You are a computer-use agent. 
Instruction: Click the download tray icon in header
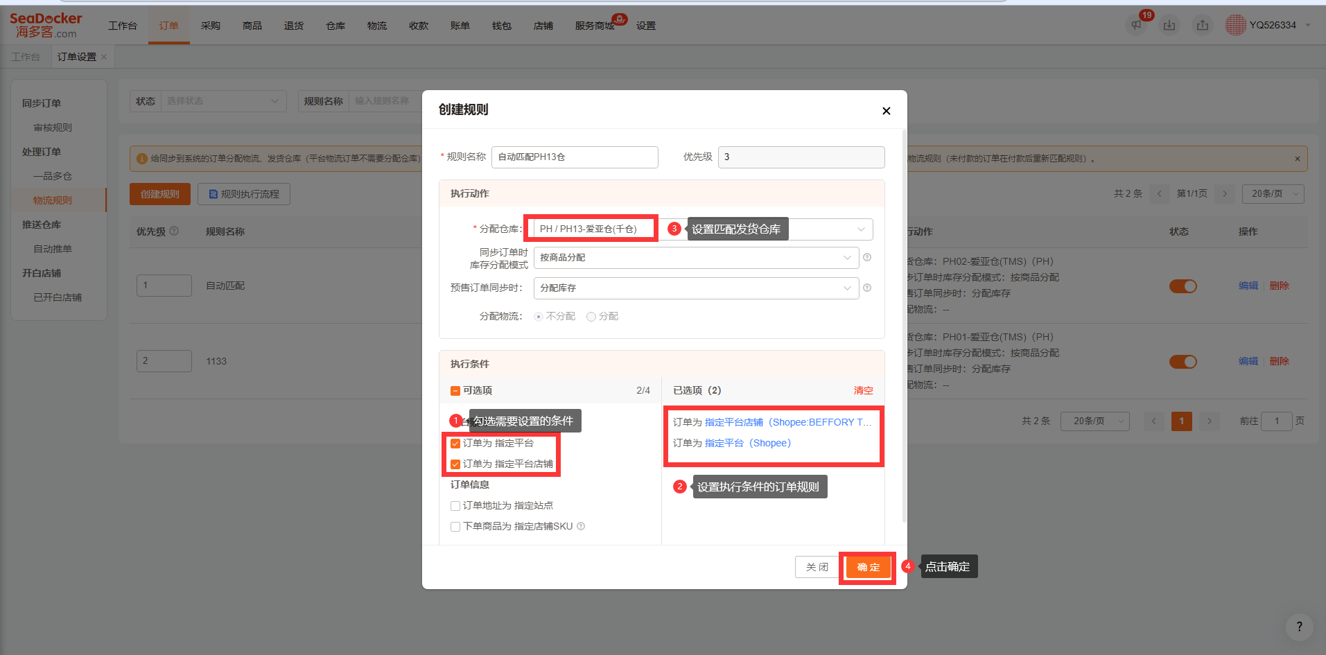tap(1169, 25)
